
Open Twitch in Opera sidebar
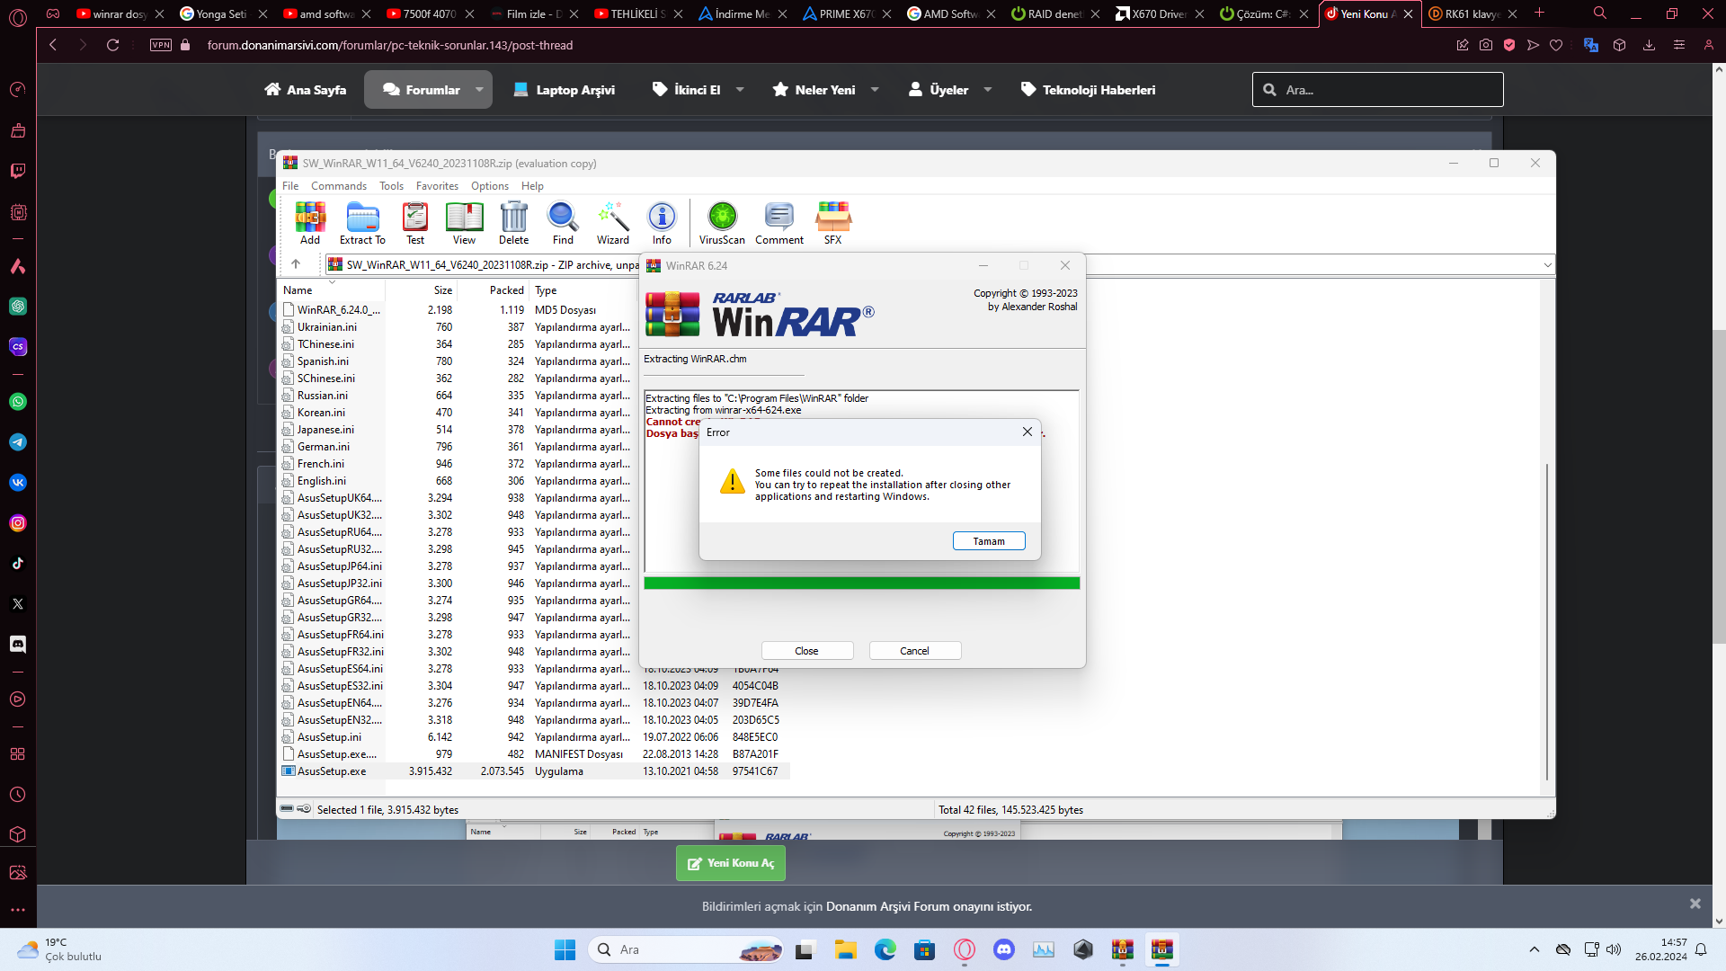coord(18,171)
